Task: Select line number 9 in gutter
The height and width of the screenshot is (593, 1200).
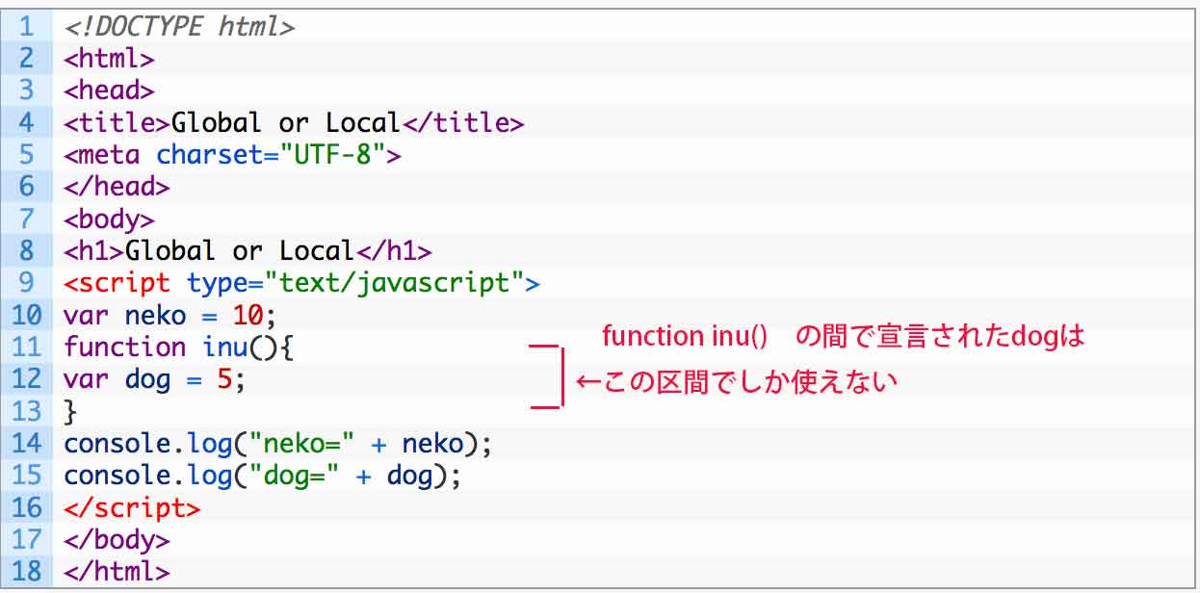Action: point(27,283)
